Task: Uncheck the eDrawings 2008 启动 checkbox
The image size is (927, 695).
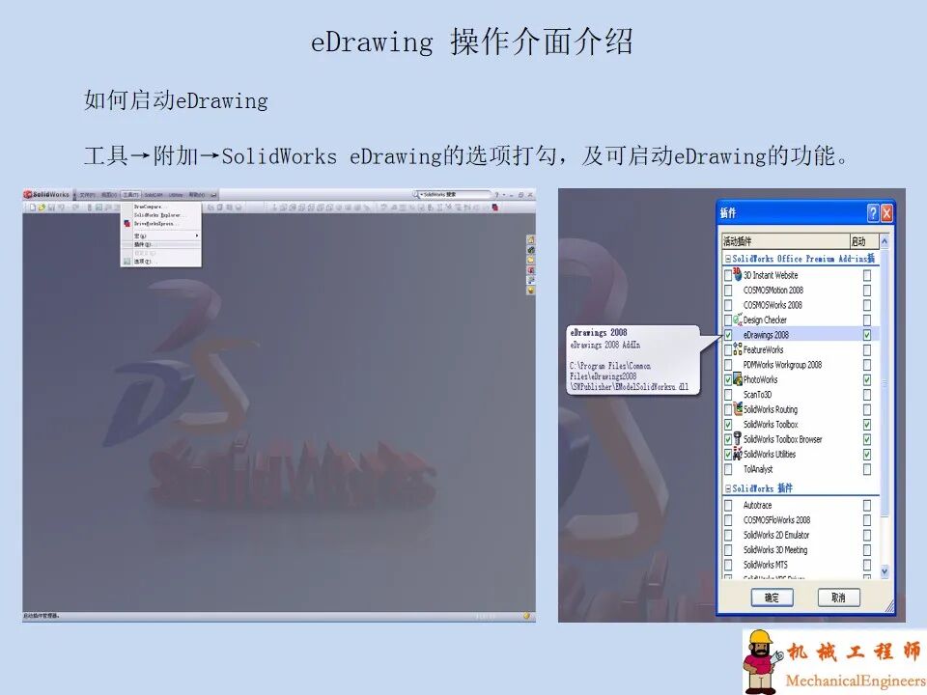Action: click(x=866, y=335)
